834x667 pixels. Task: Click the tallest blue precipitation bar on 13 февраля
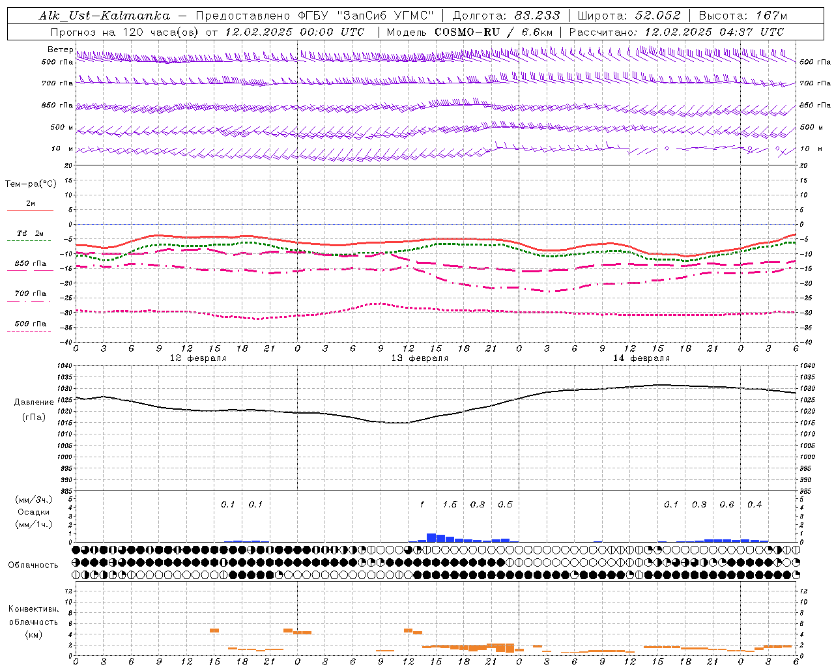pyautogui.click(x=431, y=537)
